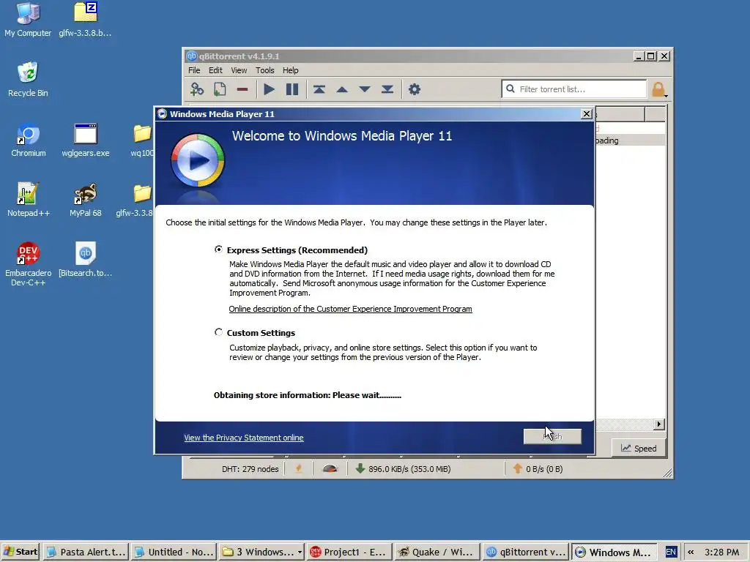The height and width of the screenshot is (562, 750).
Task: Expand hidden tray icons chevron
Action: click(x=691, y=552)
